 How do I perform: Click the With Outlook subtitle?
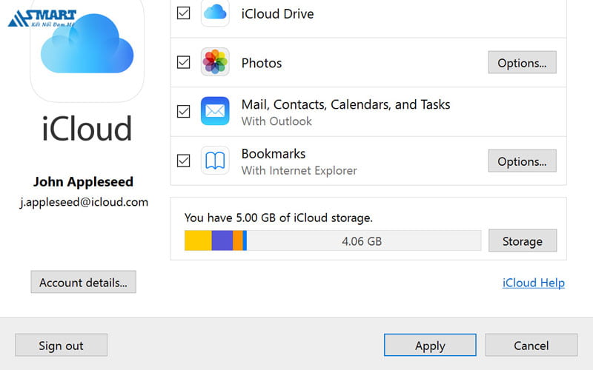pyautogui.click(x=276, y=121)
